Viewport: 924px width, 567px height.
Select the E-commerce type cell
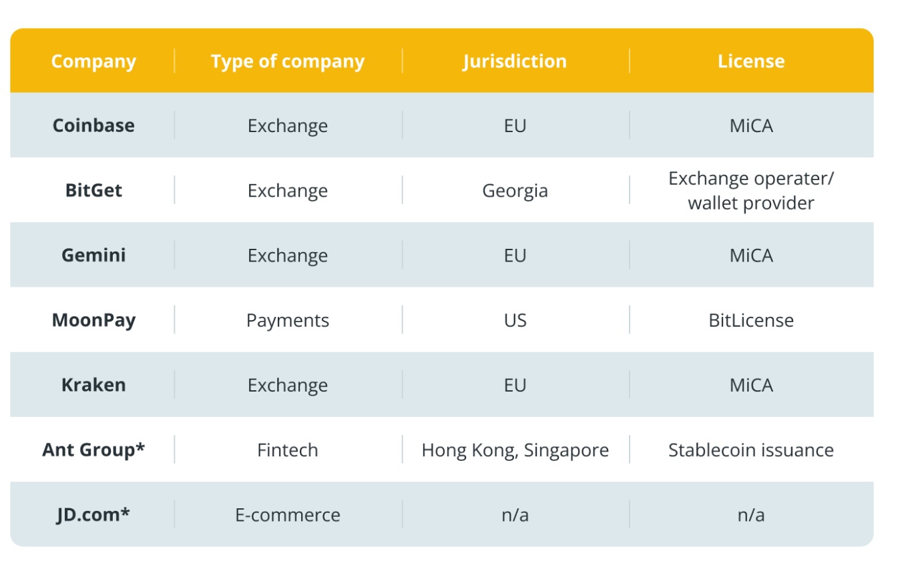(x=288, y=515)
